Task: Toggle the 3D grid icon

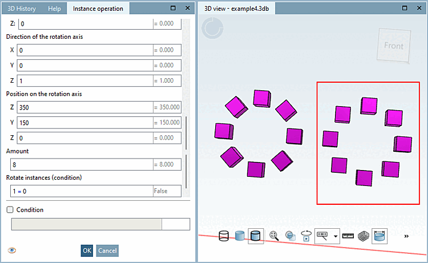Action: coord(364,236)
